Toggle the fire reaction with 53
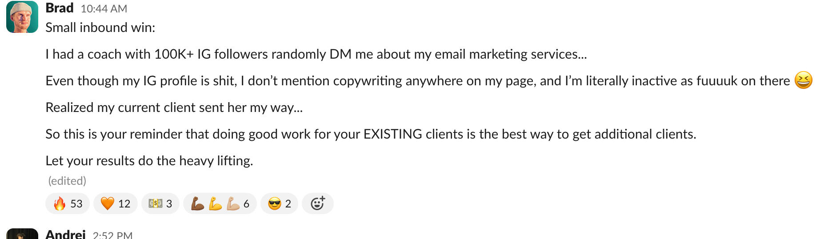 coord(68,203)
